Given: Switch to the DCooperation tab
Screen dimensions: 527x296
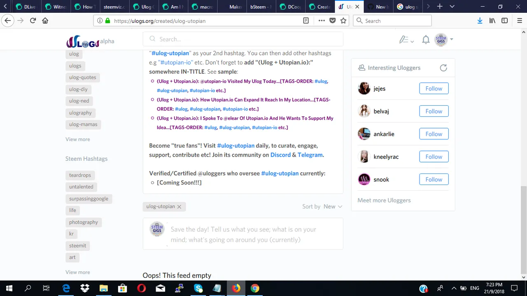Looking at the screenshot, I should coord(290,7).
